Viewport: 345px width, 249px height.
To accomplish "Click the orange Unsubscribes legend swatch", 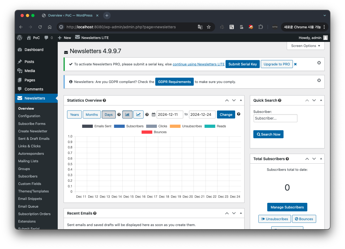I will [x=175, y=126].
